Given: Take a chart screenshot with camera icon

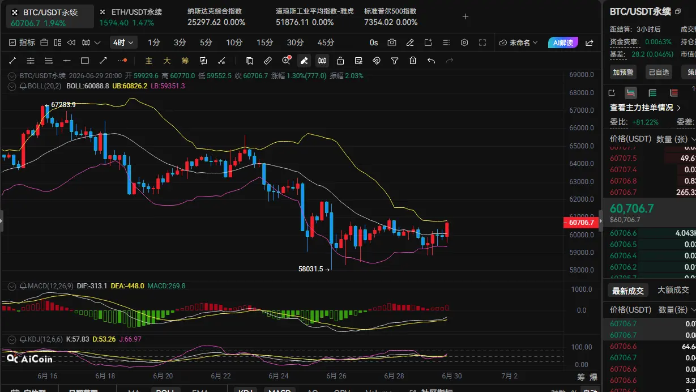Looking at the screenshot, I should (x=392, y=42).
